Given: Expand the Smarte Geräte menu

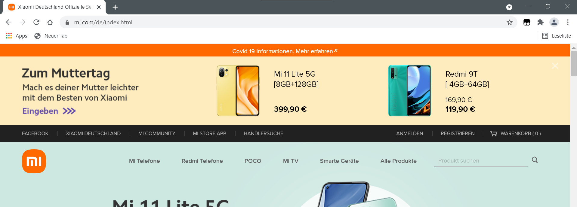Looking at the screenshot, I should 339,161.
